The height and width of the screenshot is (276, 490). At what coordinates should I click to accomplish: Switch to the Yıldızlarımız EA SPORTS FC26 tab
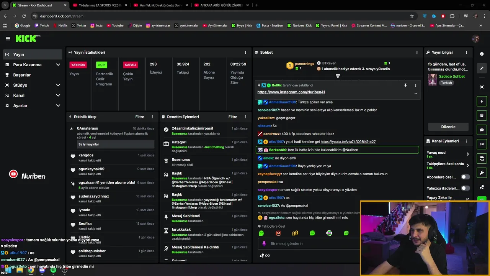click(100, 5)
